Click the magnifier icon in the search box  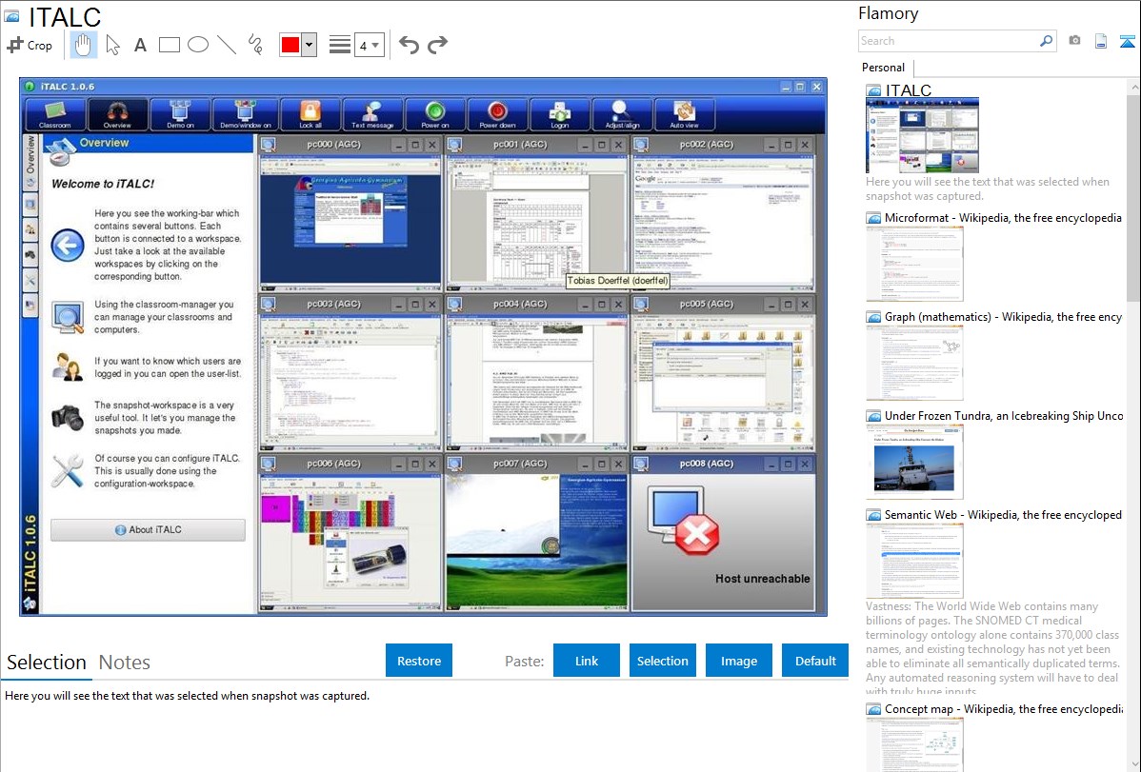click(1046, 41)
